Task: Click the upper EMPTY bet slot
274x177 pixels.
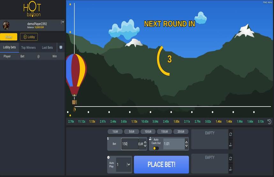Action: (210, 139)
